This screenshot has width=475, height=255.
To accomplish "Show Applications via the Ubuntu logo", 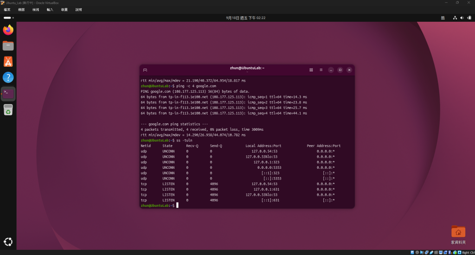I will (x=8, y=242).
